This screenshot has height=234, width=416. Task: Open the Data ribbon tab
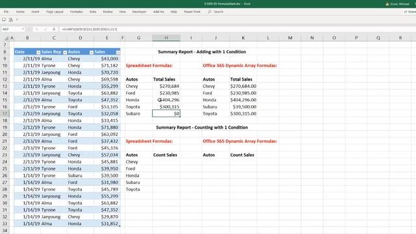pos(93,12)
